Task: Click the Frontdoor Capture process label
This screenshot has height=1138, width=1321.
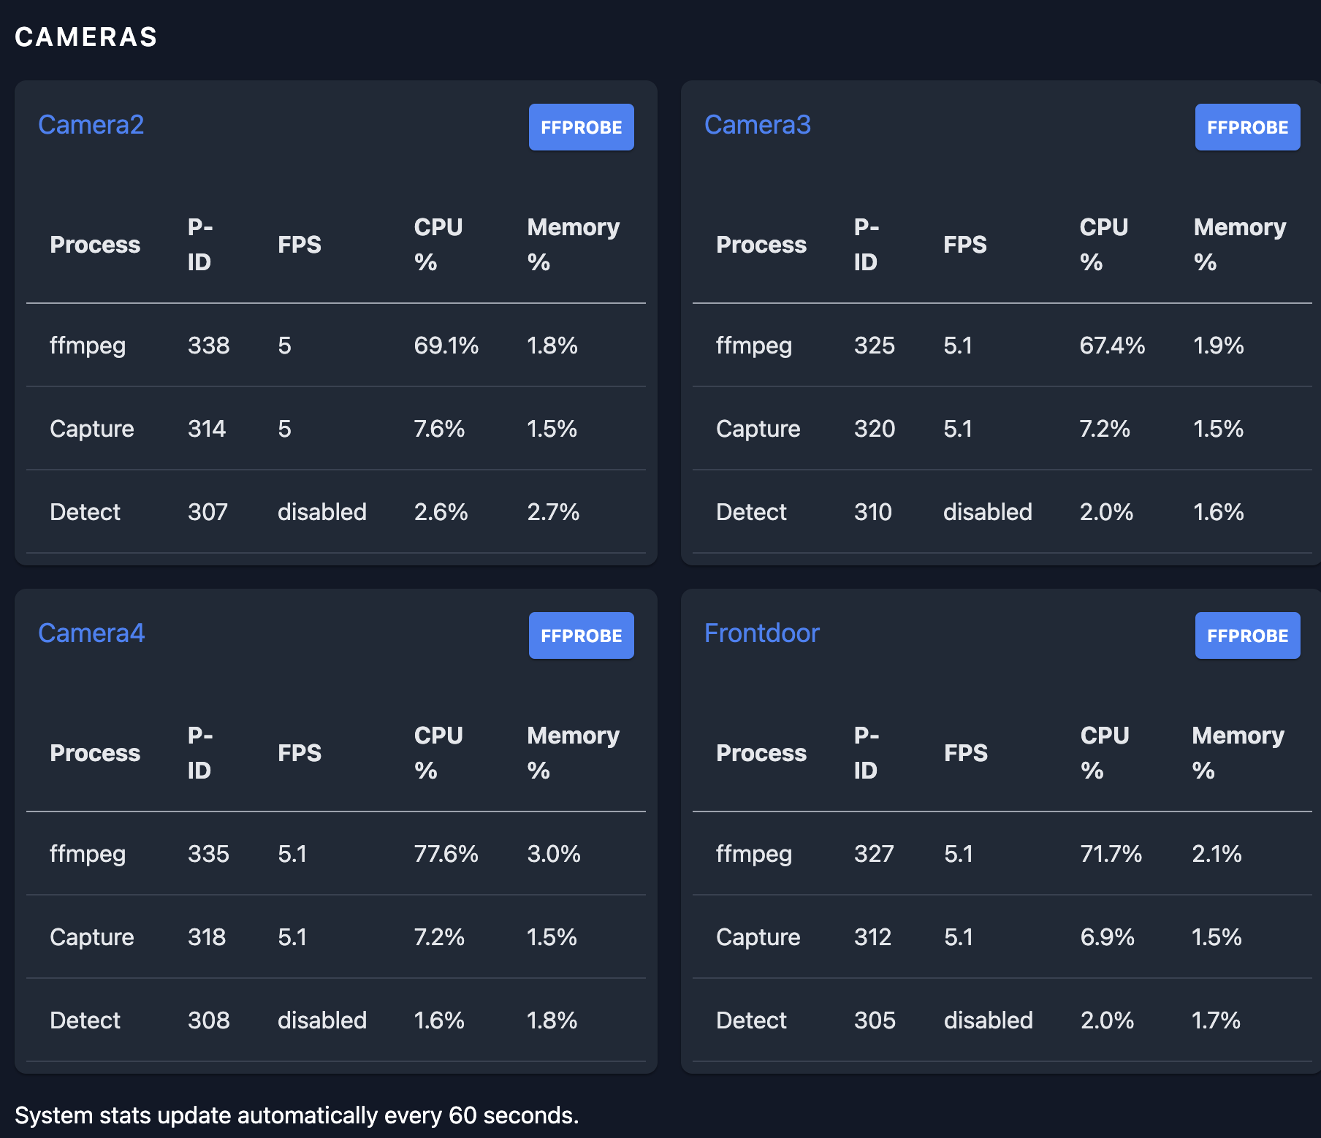Action: [x=758, y=937]
